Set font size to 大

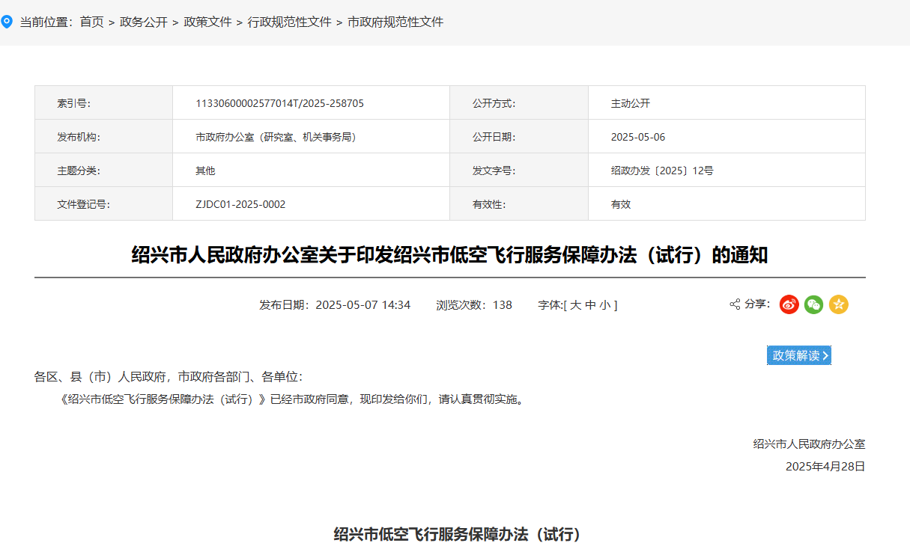click(576, 305)
